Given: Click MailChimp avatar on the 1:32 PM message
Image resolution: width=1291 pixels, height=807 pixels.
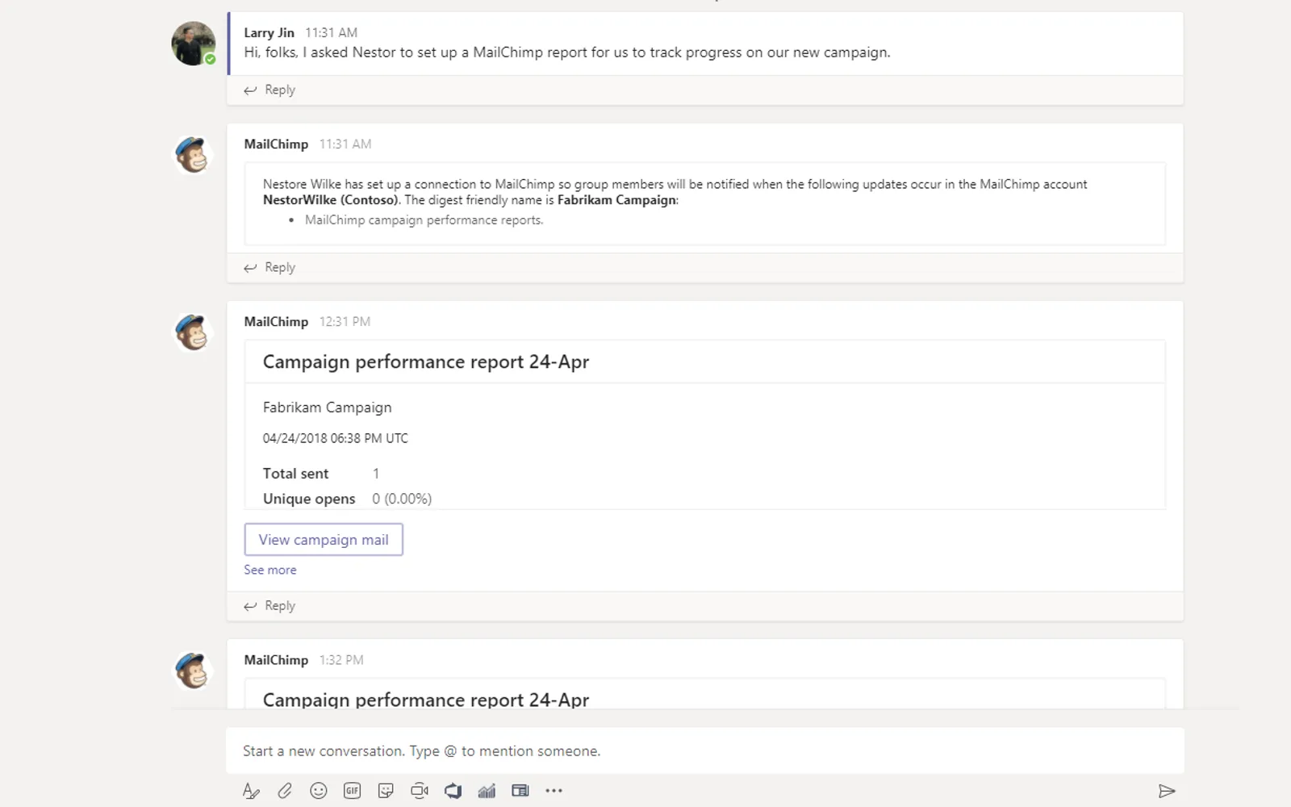Looking at the screenshot, I should point(193,671).
